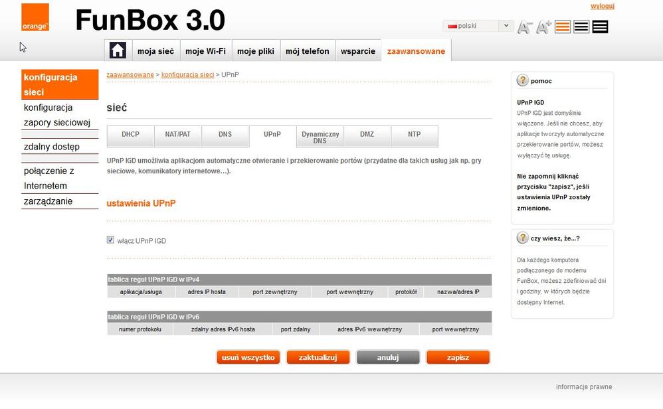Screen dimensions: 663x409
Task: Click the 'nazwa/adres IP' column header
Action: tap(458, 292)
